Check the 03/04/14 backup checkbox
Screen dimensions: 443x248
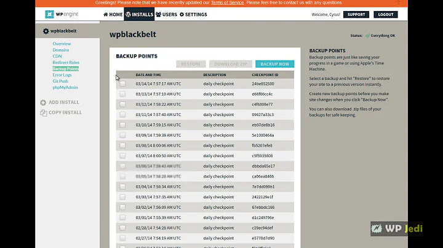click(x=122, y=187)
